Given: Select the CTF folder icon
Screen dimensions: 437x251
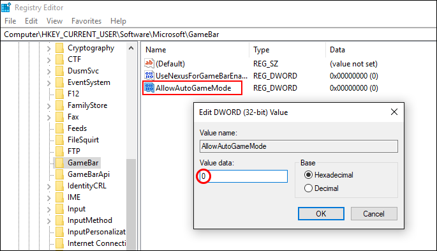Looking at the screenshot, I should [59, 59].
